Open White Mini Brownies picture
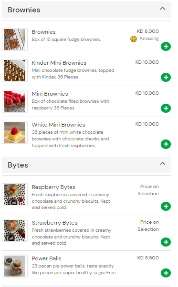This screenshot has height=287, width=178. (15, 132)
